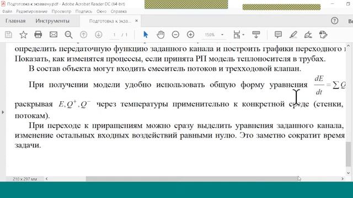The width and height of the screenshot is (353, 198).
Task: Send file by email envelope icon
Action: click(x=54, y=35)
